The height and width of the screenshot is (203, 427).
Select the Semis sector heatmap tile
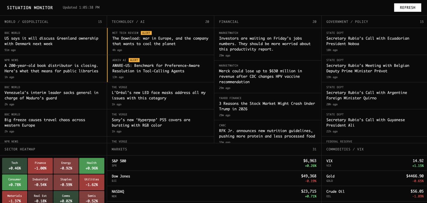tap(91, 197)
